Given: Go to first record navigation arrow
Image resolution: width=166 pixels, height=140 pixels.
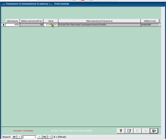Looking at the screenshot, I should coord(14,137).
